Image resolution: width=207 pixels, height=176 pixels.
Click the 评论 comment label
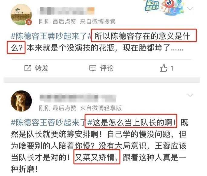click(x=107, y=68)
